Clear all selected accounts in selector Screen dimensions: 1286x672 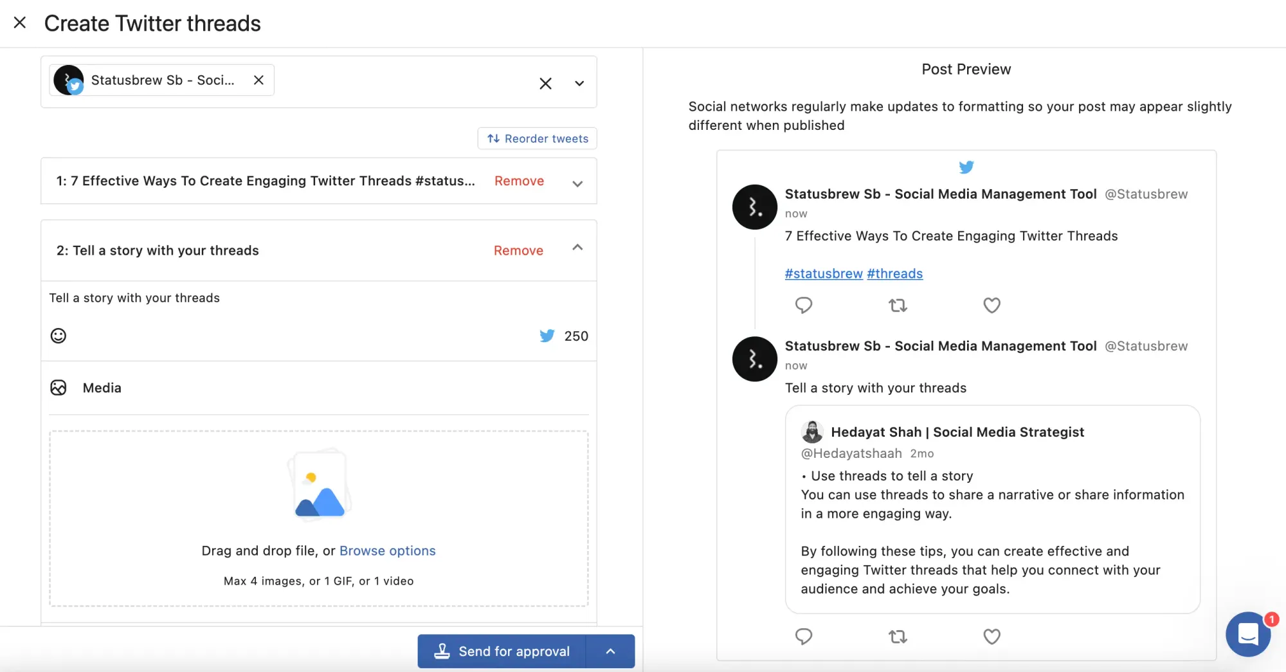(545, 84)
